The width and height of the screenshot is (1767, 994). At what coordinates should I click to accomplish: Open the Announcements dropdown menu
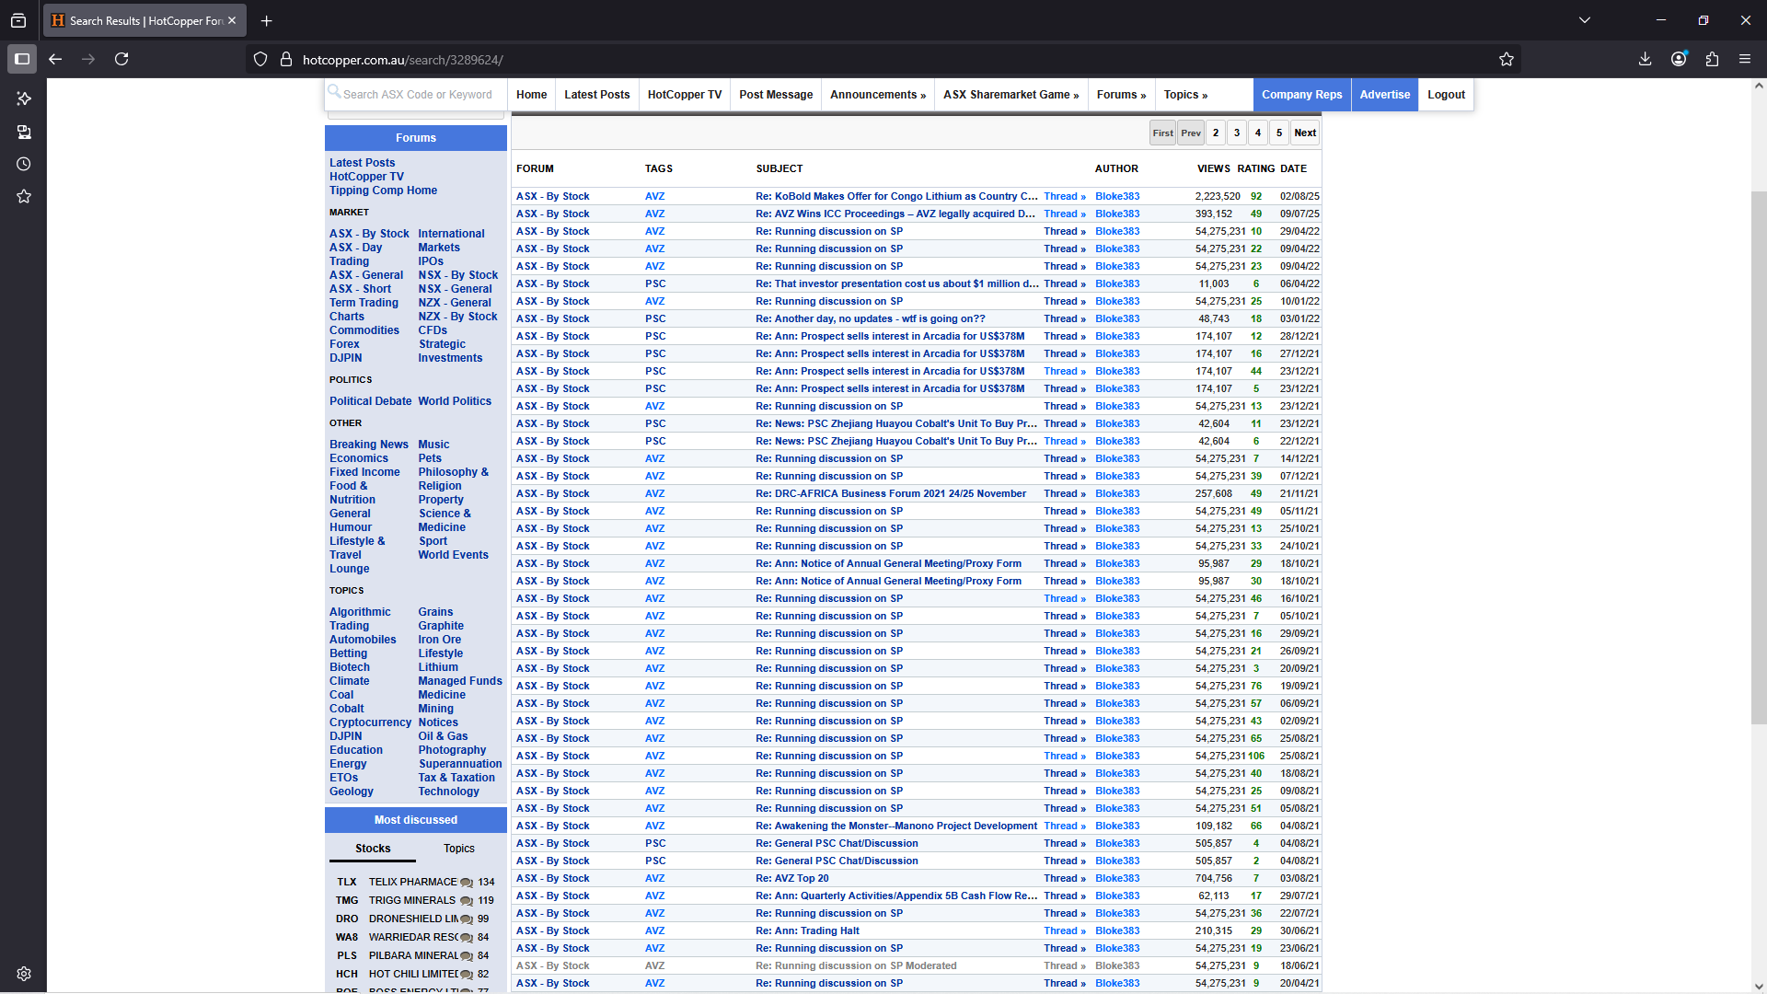[x=878, y=94]
